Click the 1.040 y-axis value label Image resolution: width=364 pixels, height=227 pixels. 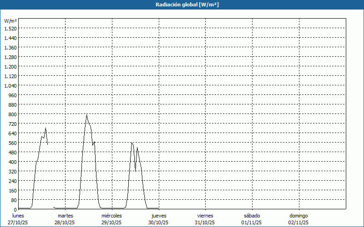click(x=10, y=85)
